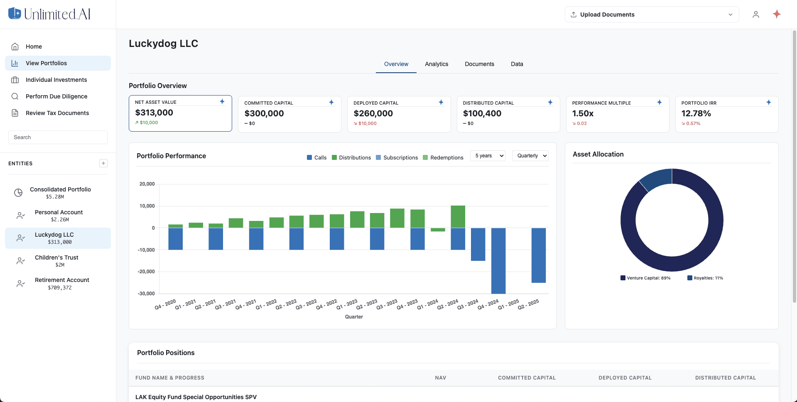Click AI sparkle on Committed Capital card
Screen dimensions: 797x402
click(331, 102)
